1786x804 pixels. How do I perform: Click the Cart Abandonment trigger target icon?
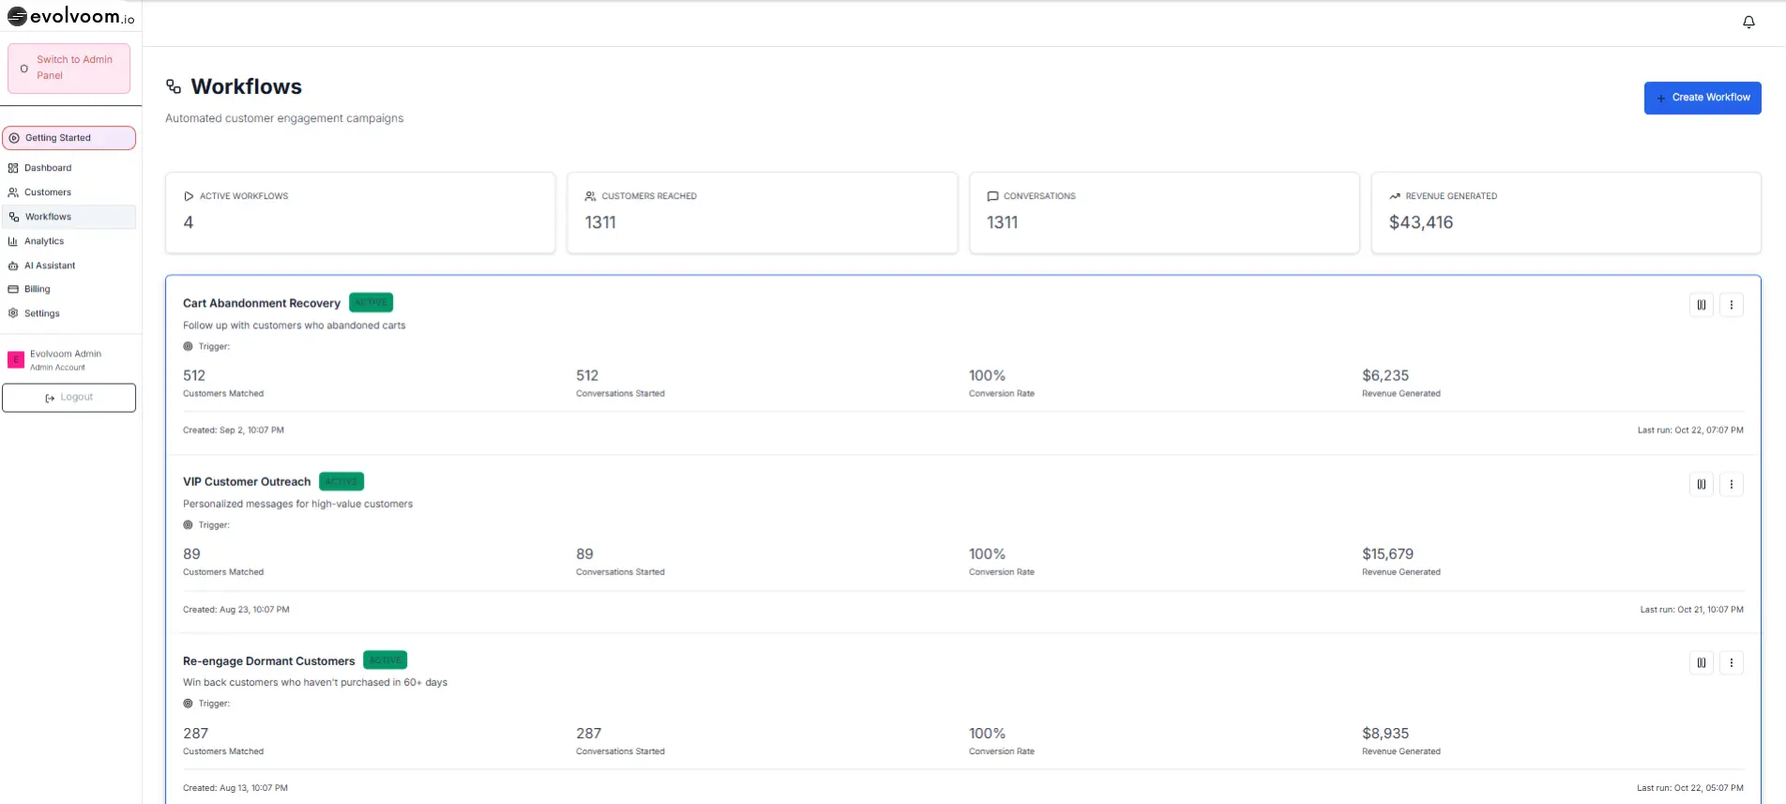coord(188,346)
